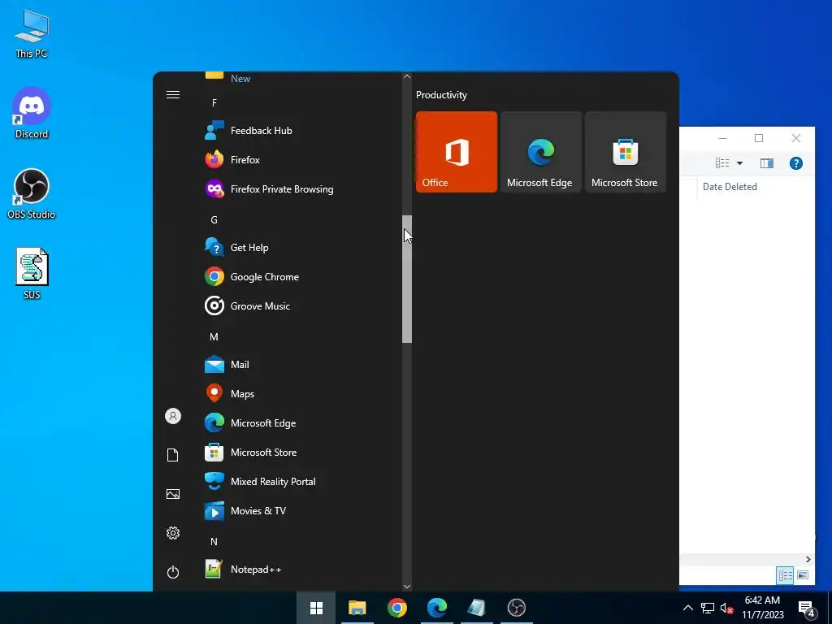Click the app list scrollbar down arrow
Viewport: 832px width, 624px height.
(x=407, y=587)
